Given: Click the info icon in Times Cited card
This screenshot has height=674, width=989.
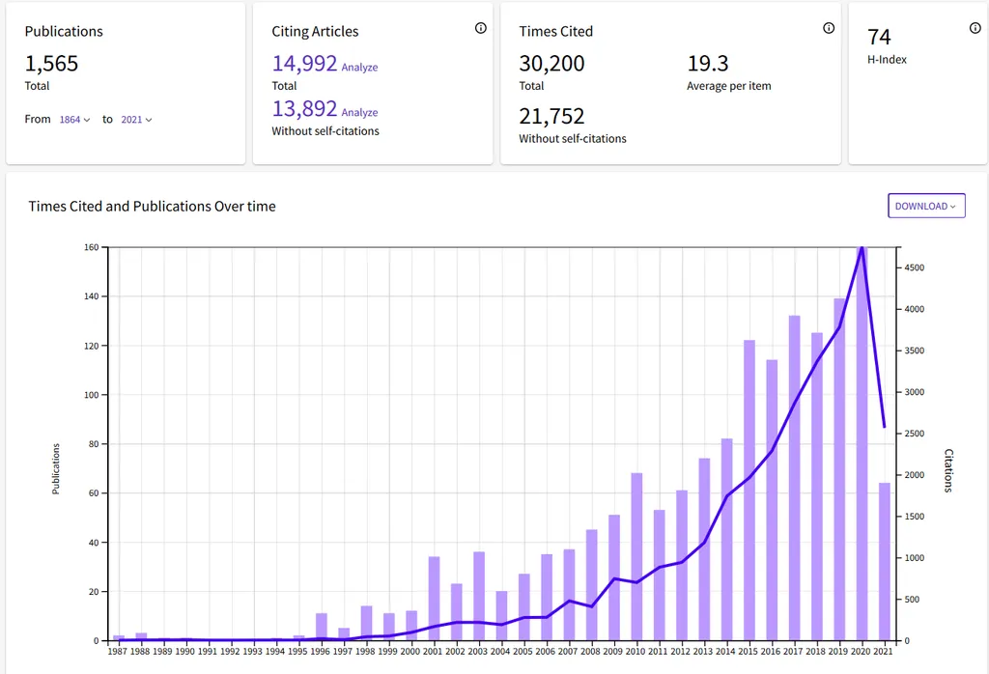Looking at the screenshot, I should 829,28.
